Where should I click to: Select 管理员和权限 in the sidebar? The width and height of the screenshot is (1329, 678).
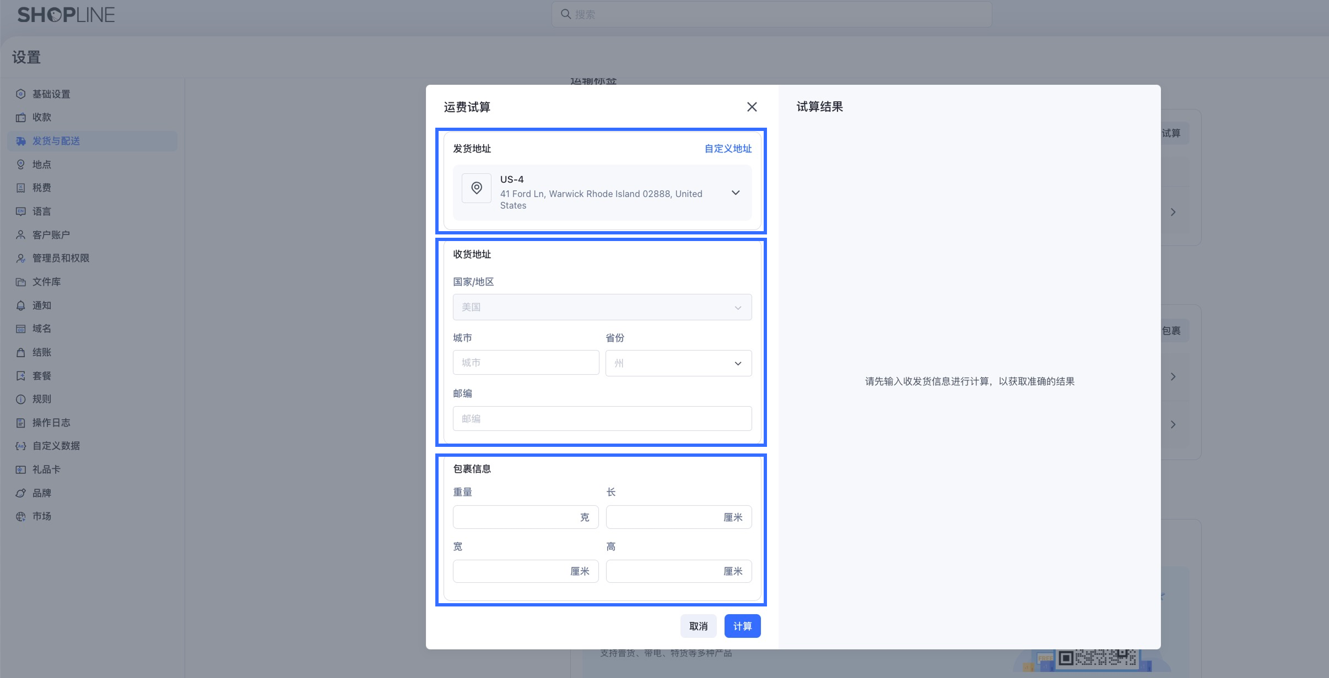61,258
